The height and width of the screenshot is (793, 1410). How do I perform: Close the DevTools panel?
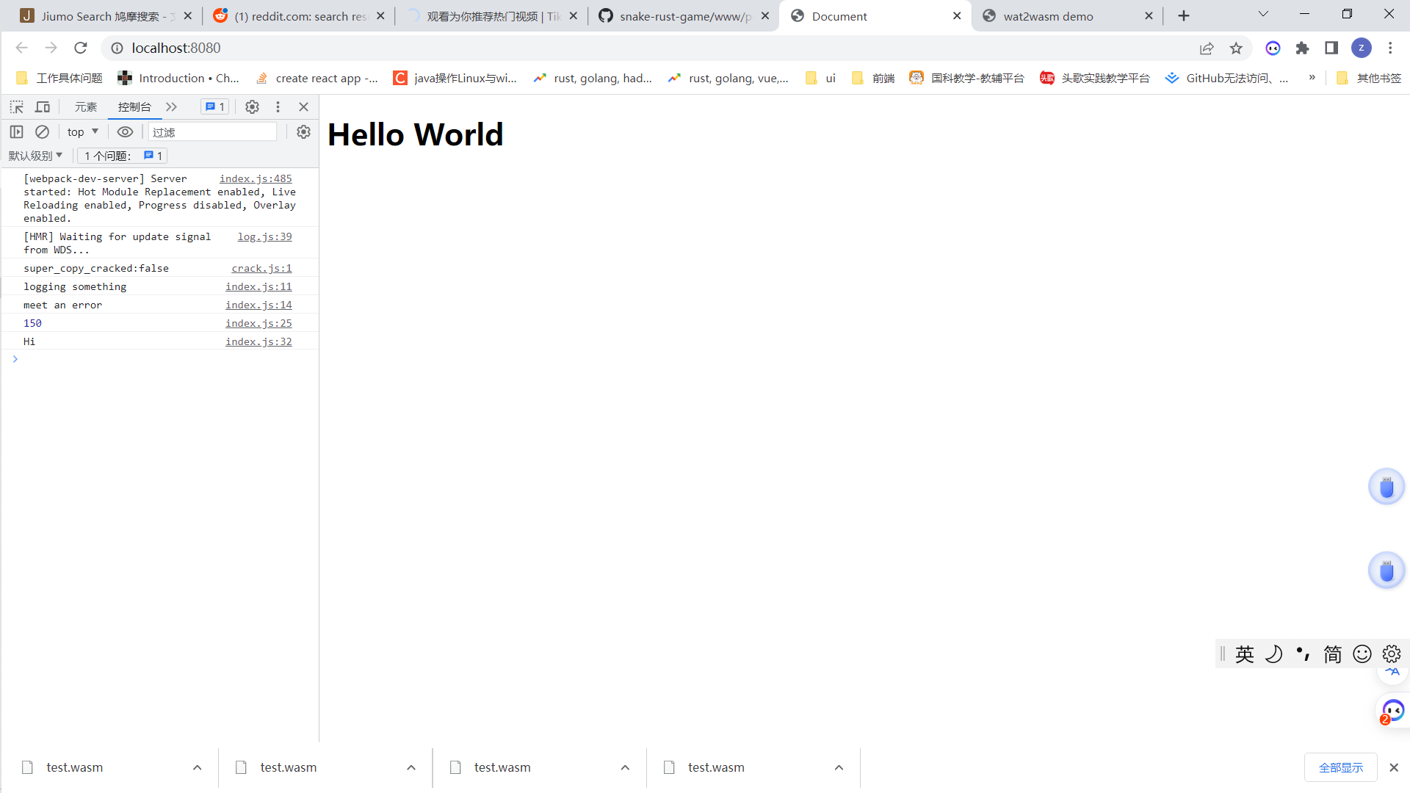(303, 107)
